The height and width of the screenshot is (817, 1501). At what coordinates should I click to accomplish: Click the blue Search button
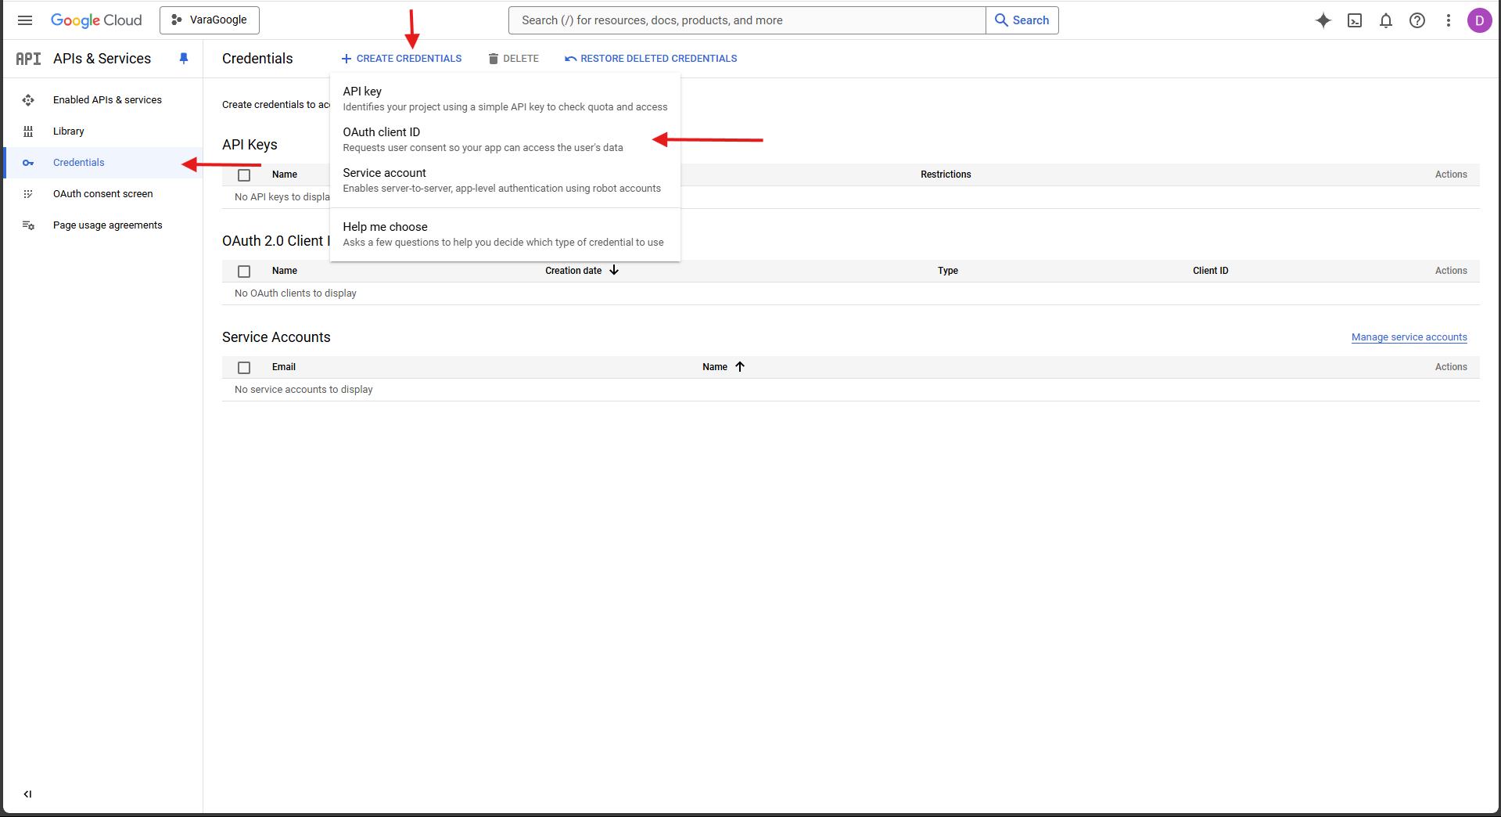point(1022,20)
